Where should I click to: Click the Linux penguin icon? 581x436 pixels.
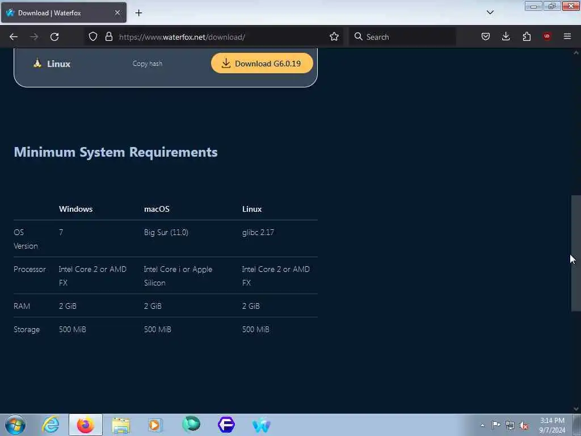37,64
